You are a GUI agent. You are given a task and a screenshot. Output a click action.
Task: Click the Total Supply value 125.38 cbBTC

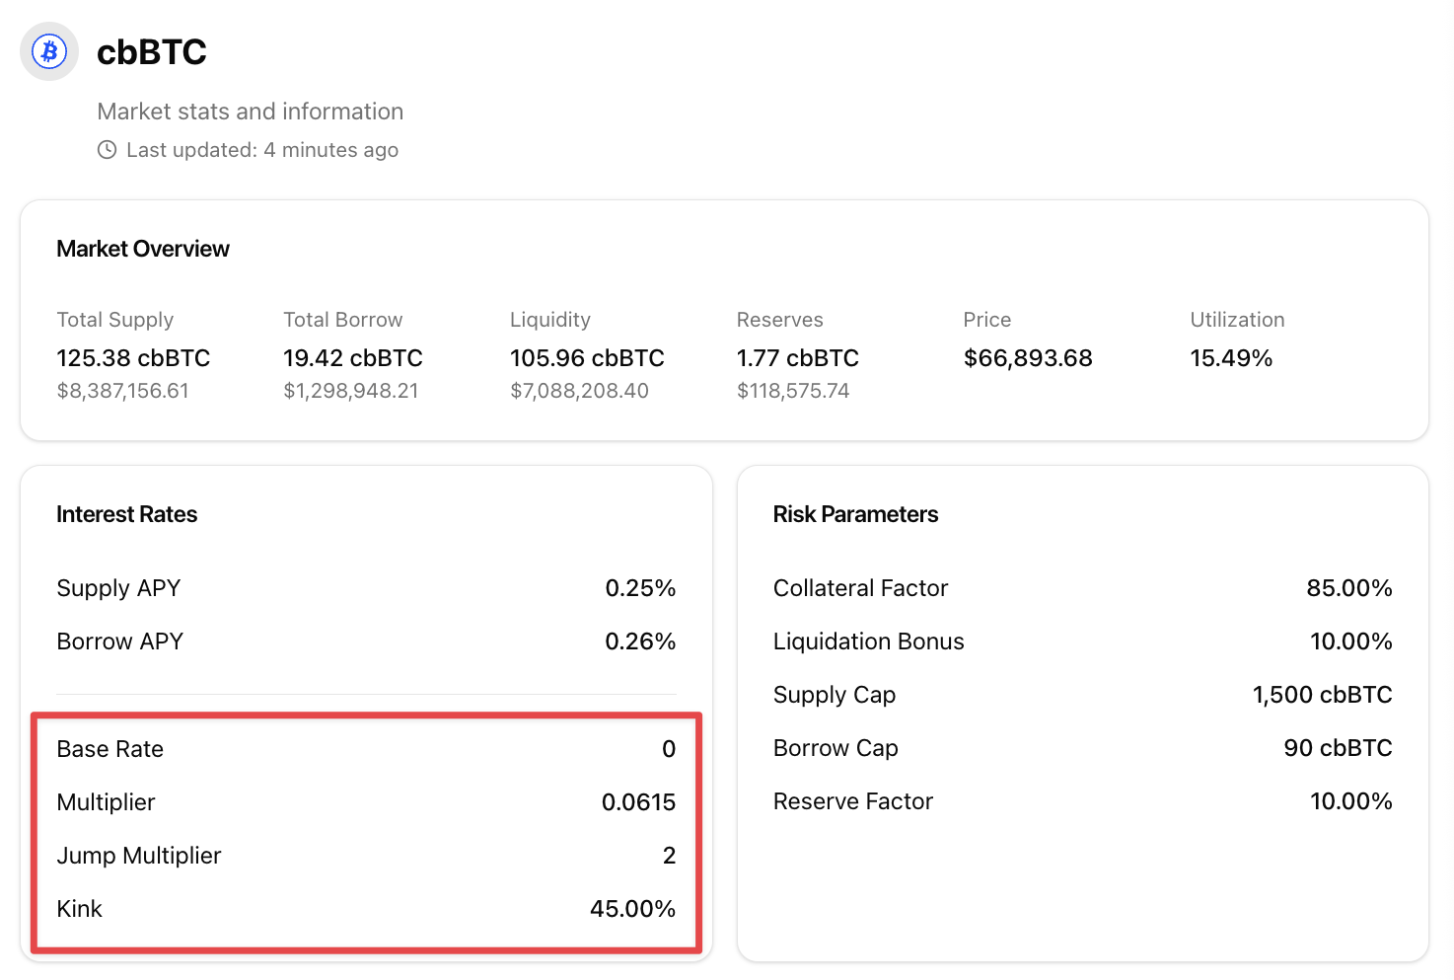coord(133,358)
